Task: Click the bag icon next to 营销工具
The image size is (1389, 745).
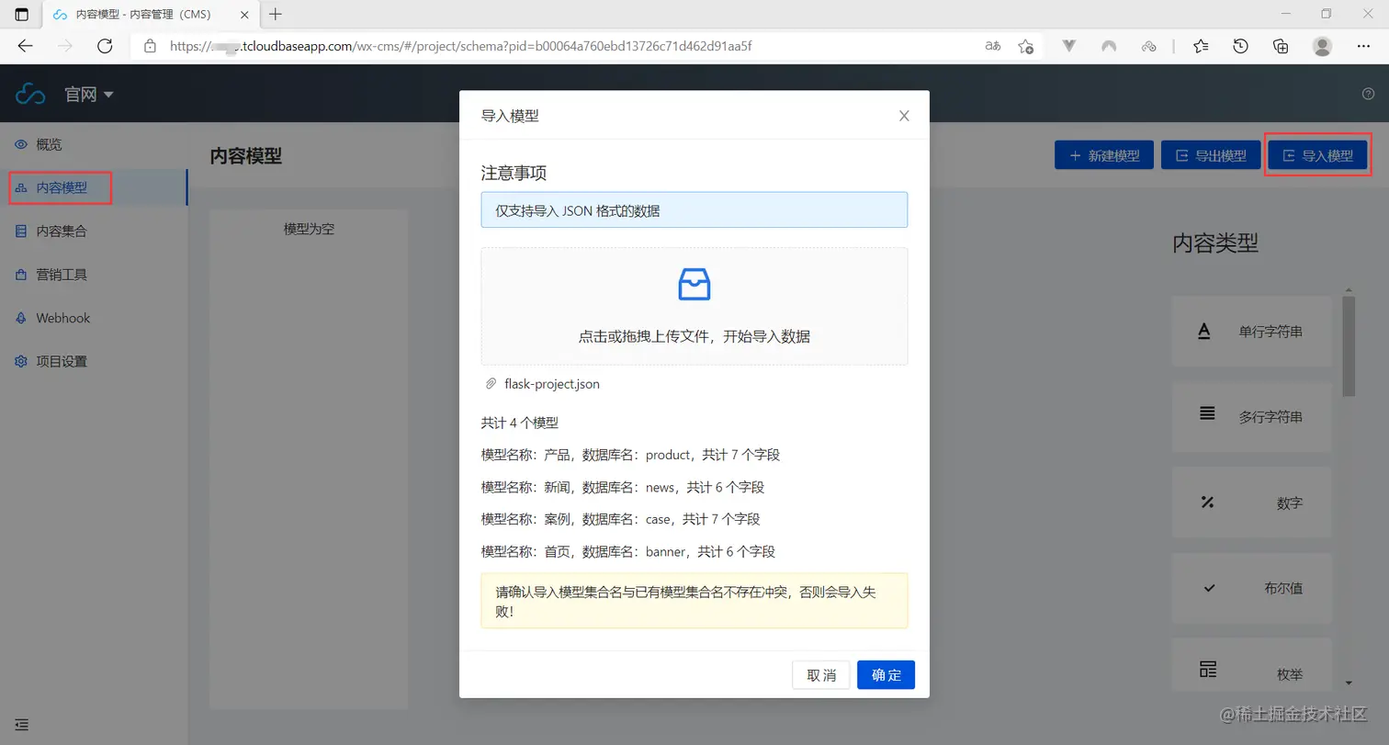Action: [x=21, y=274]
